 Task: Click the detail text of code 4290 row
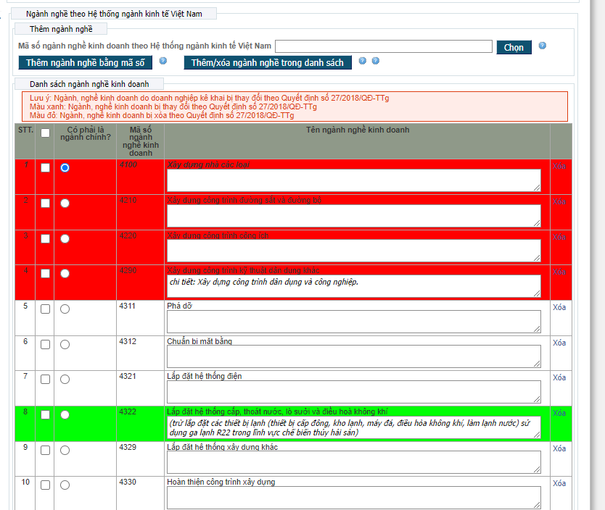[353, 285]
